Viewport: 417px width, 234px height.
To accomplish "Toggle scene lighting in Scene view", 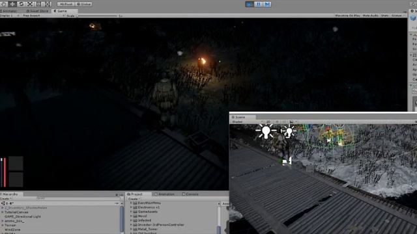I will pos(277,122).
